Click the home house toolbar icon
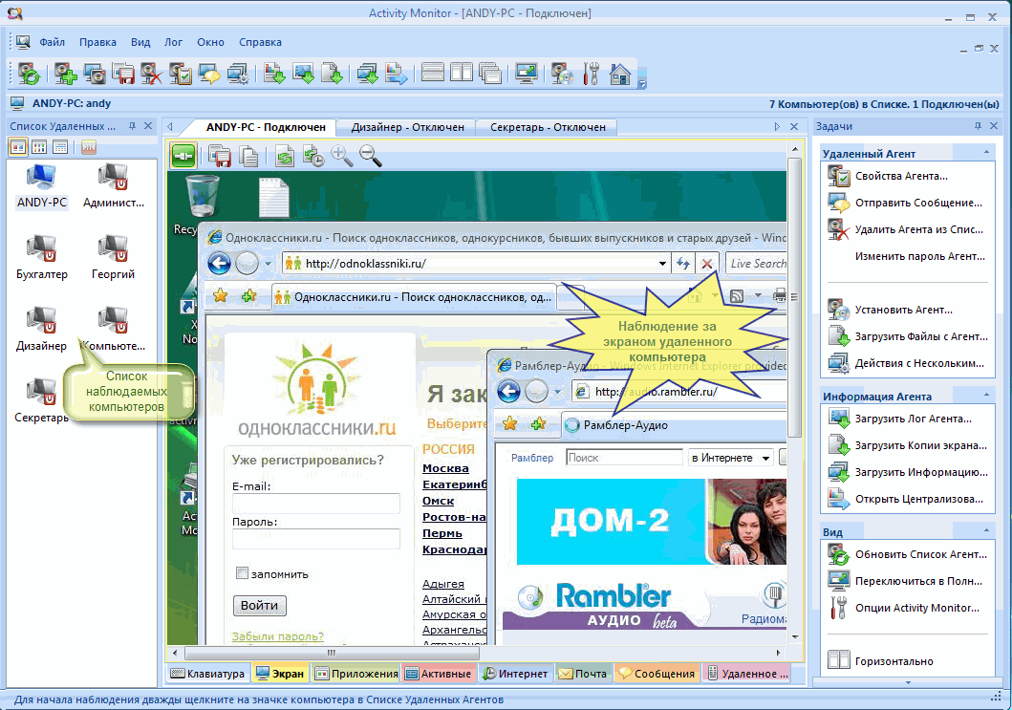The width and height of the screenshot is (1012, 710). click(x=619, y=74)
